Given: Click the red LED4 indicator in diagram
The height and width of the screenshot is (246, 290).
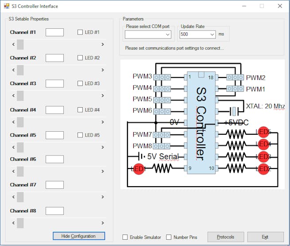Looking at the screenshot, I should click(x=263, y=144).
